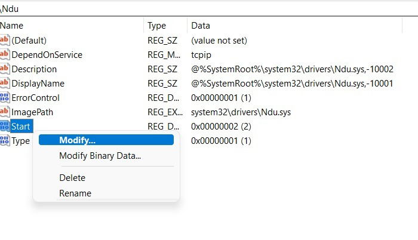Click the (Default) string value icon
This screenshot has height=240, width=418.
click(x=5, y=40)
